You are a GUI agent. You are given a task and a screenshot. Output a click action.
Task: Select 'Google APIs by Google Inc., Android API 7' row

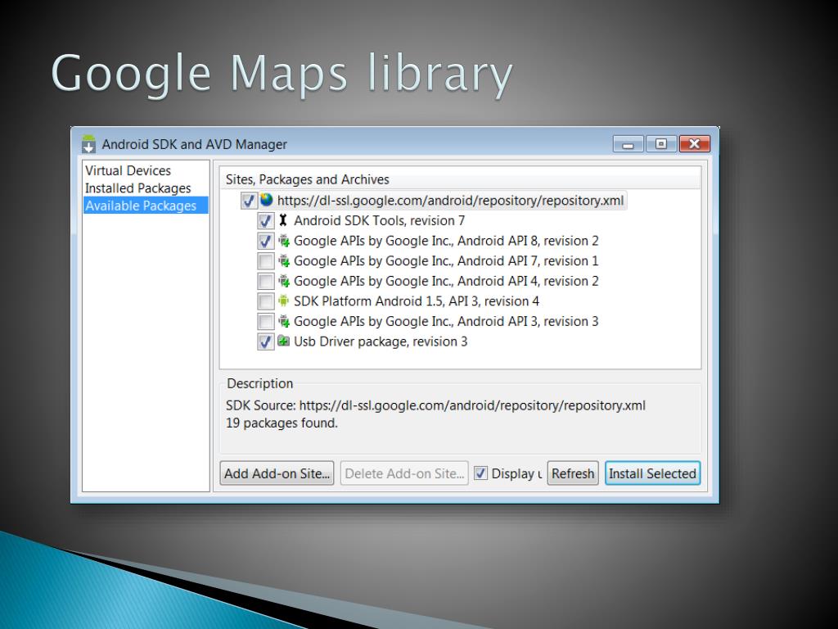[446, 261]
